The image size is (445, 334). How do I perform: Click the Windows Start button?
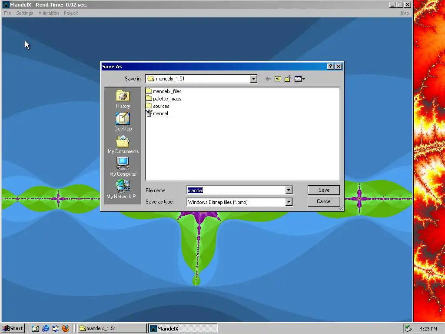[13, 328]
